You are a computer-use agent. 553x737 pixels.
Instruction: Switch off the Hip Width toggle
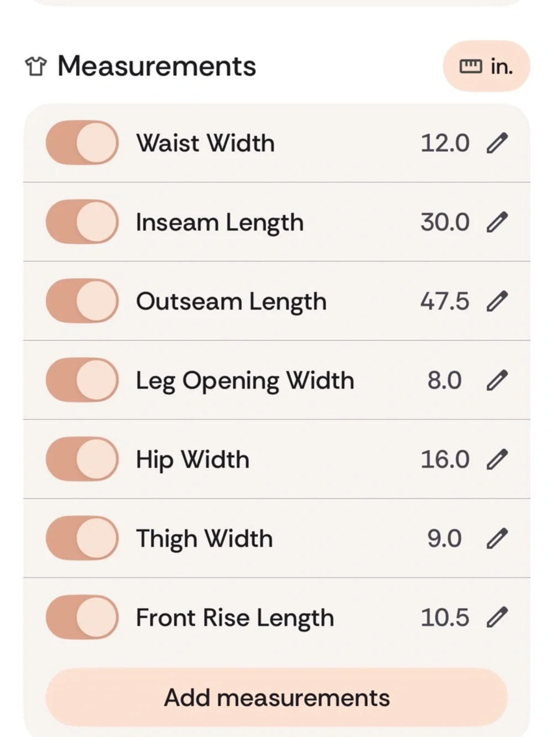(82, 459)
